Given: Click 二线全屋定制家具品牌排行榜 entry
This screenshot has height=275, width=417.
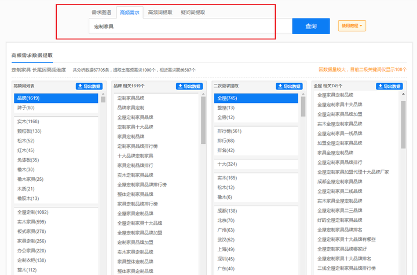Looking at the screenshot, I should (x=346, y=268).
